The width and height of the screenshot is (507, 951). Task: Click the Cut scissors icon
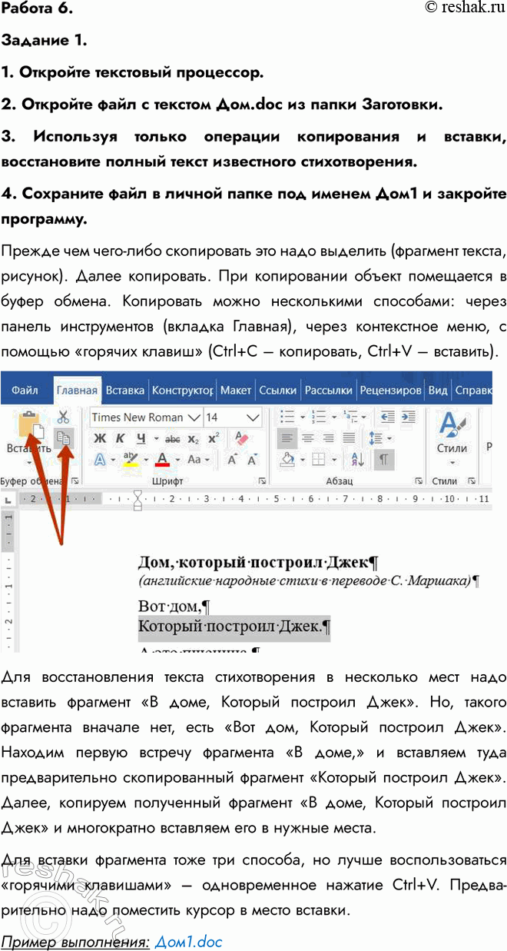[64, 417]
